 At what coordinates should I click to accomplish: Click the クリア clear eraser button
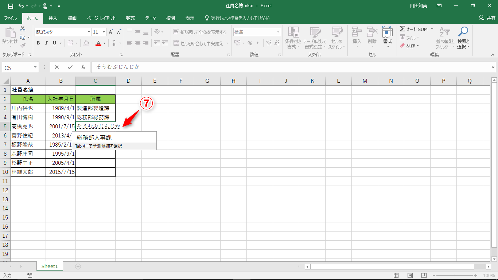pyautogui.click(x=409, y=46)
